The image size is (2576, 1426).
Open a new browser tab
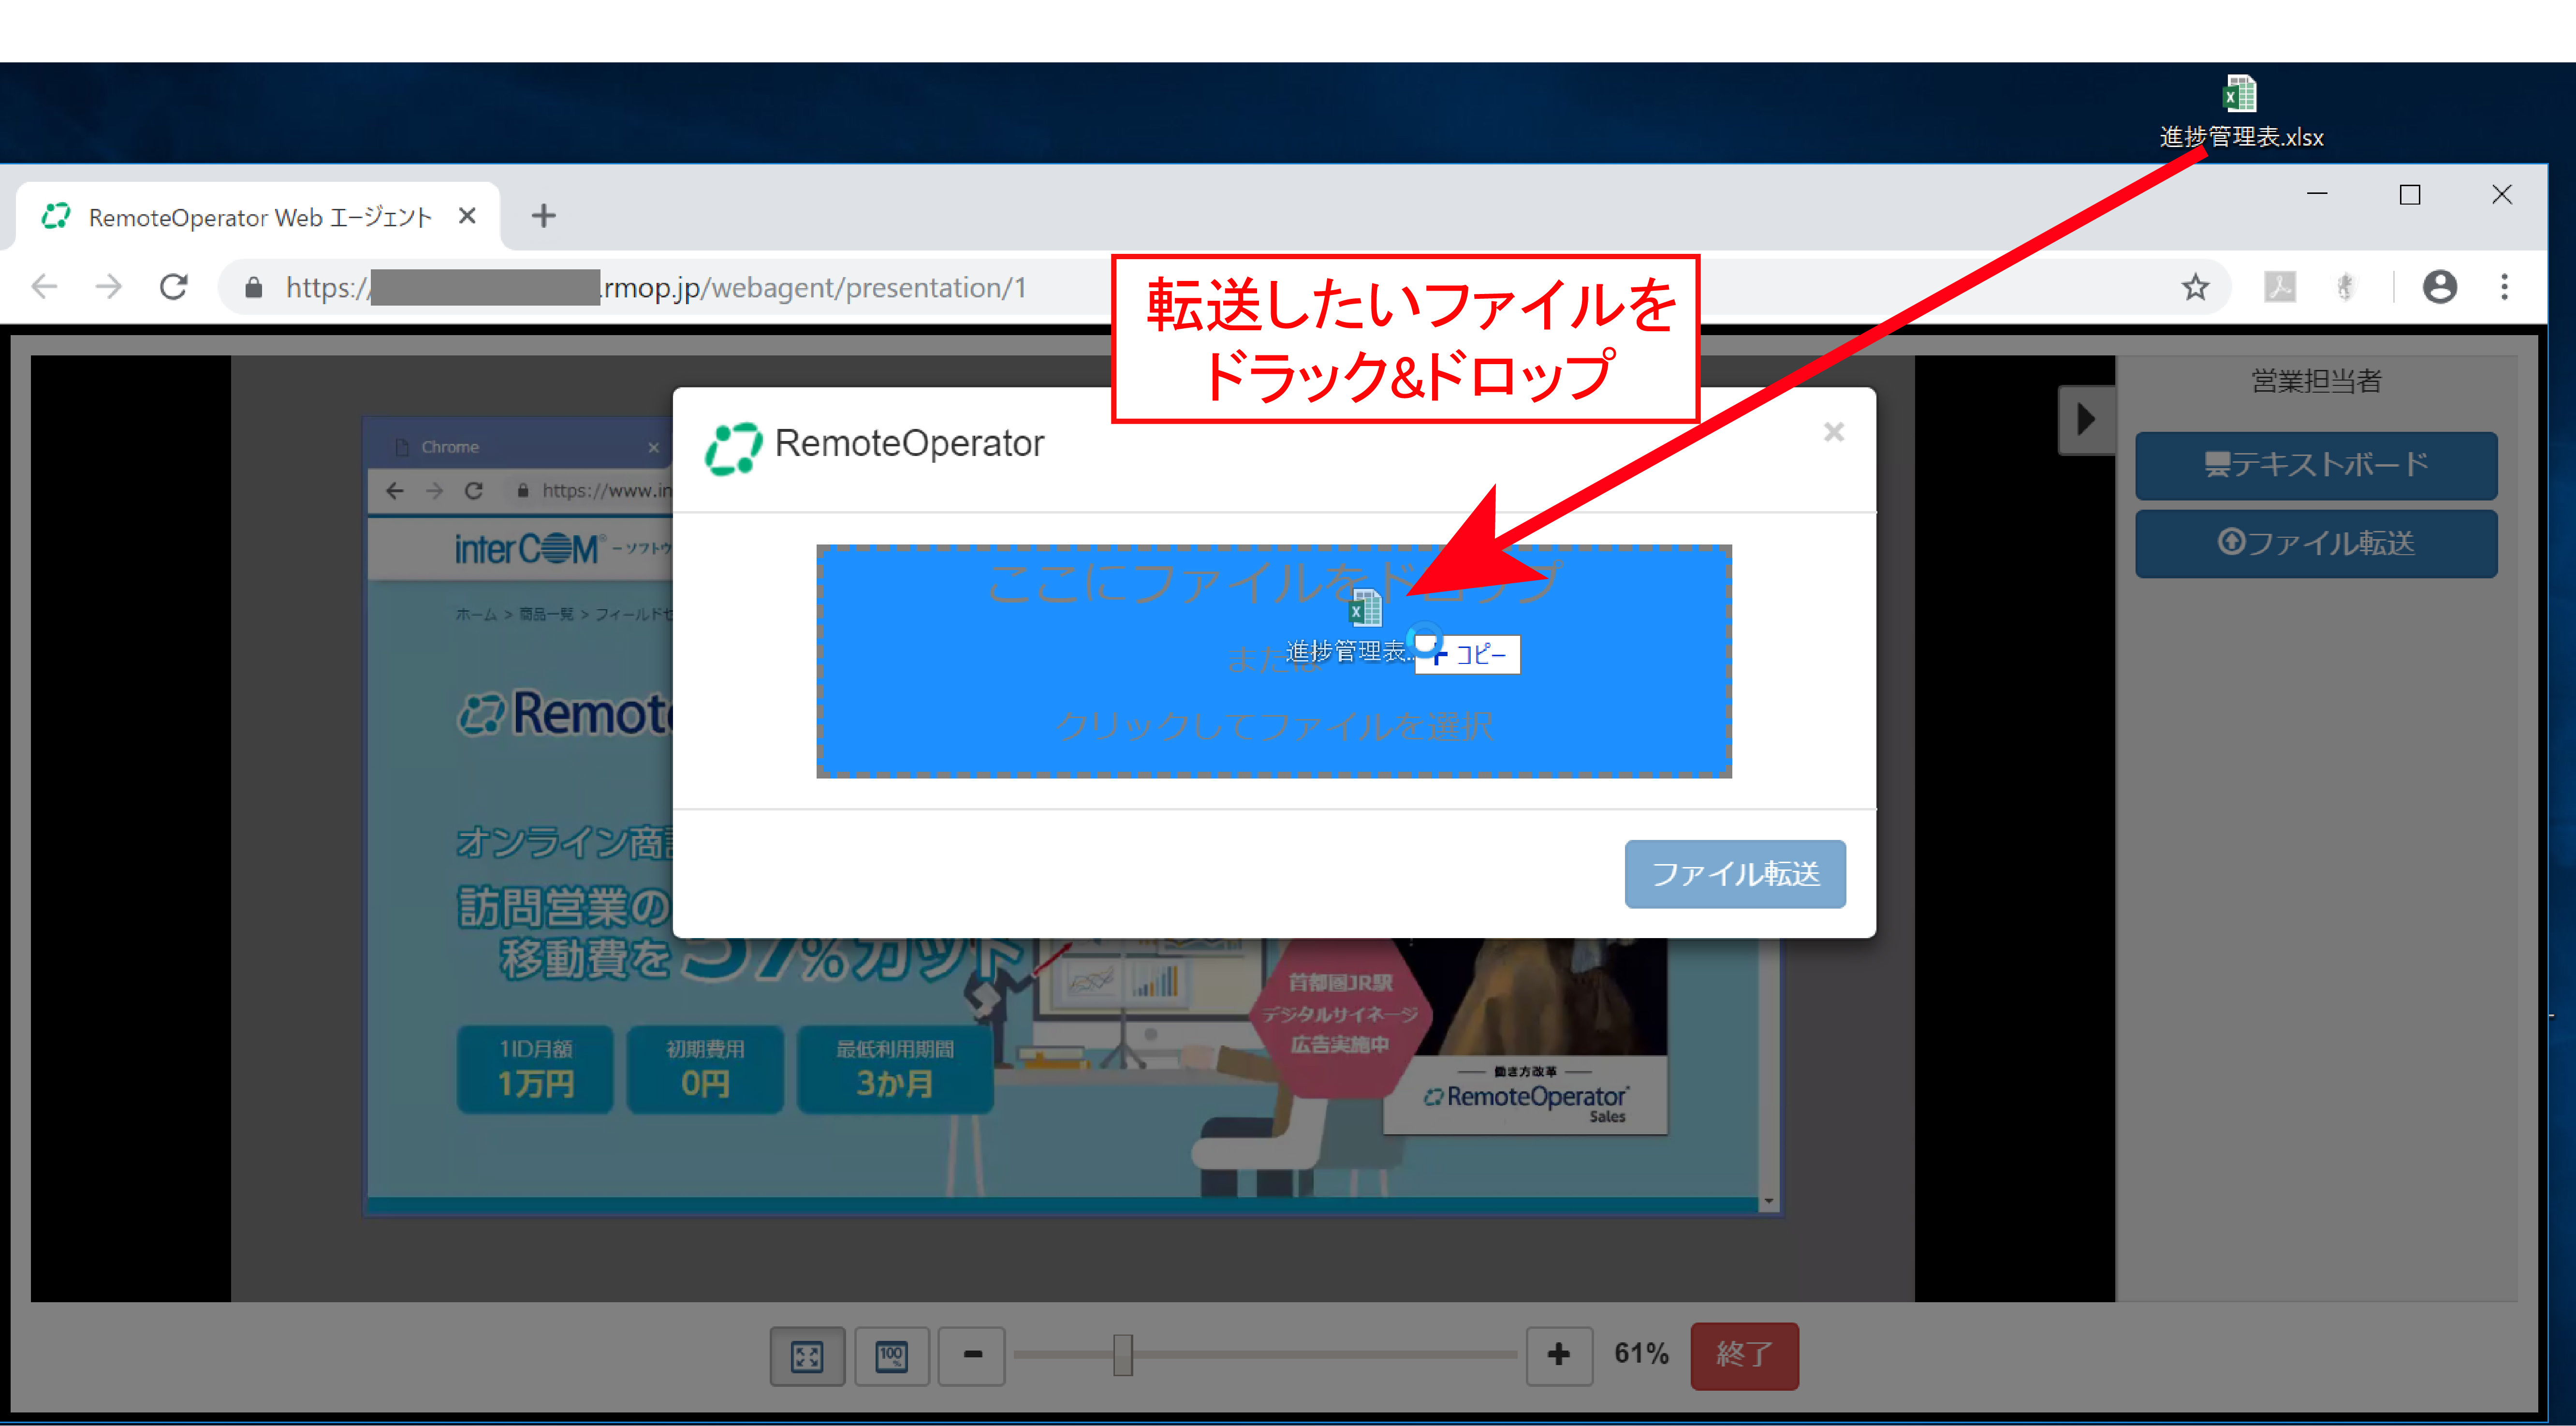click(x=543, y=216)
